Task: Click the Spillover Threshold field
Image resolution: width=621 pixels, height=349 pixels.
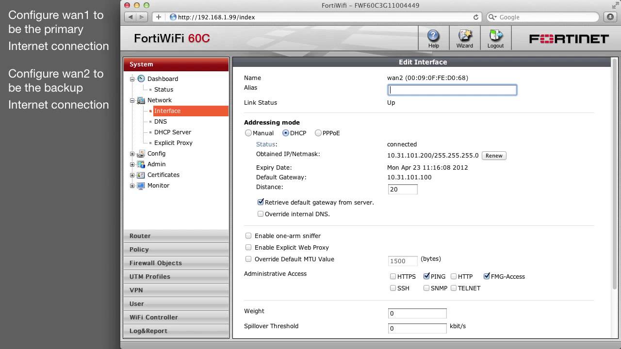Action: click(x=417, y=328)
